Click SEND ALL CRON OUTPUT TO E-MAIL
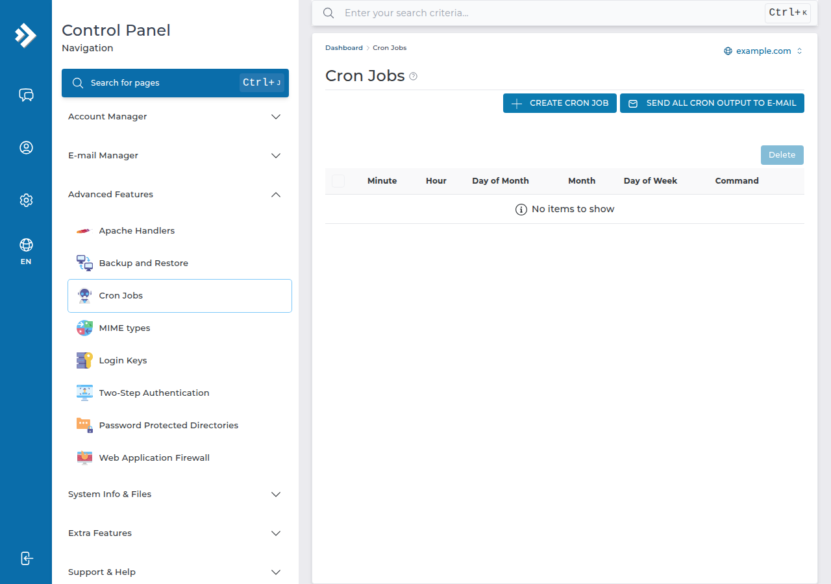Screen dimensions: 831x584 712,103
